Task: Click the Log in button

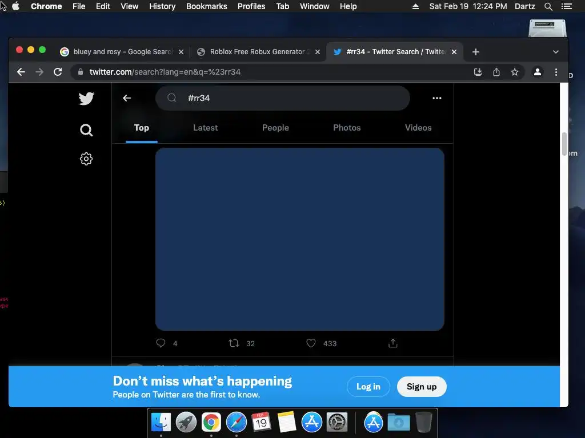Action: pyautogui.click(x=368, y=387)
